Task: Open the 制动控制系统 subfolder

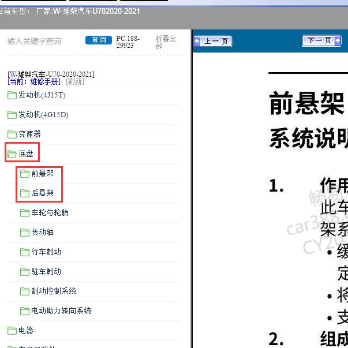Action: tap(54, 291)
